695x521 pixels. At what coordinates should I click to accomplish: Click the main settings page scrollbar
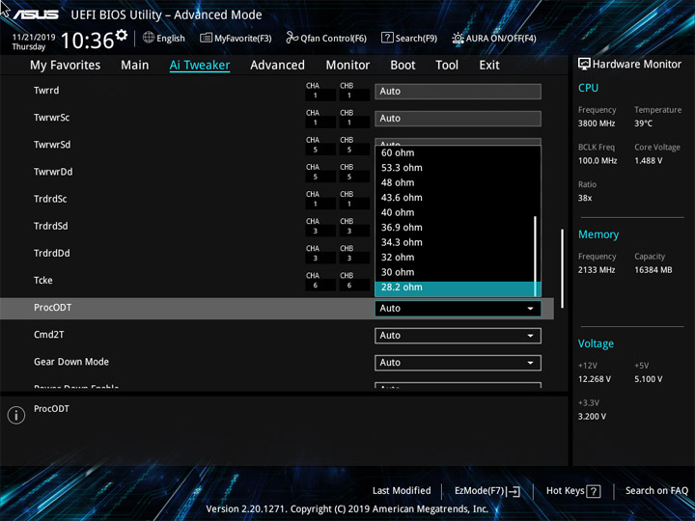[x=562, y=268]
